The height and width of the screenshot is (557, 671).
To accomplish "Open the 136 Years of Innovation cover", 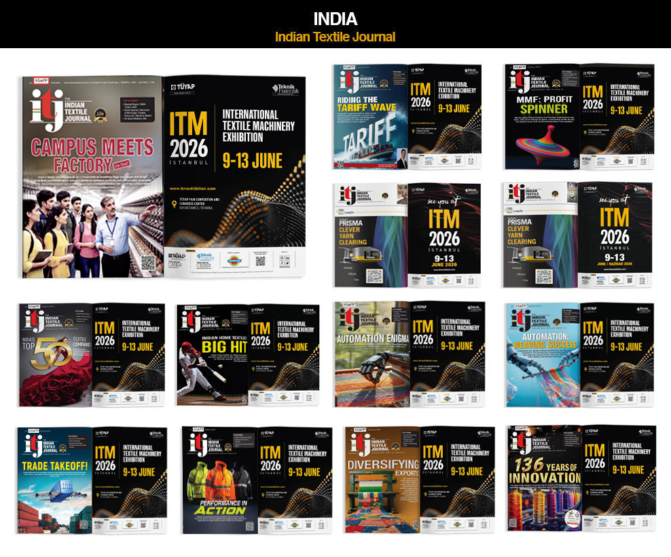I will tap(545, 479).
